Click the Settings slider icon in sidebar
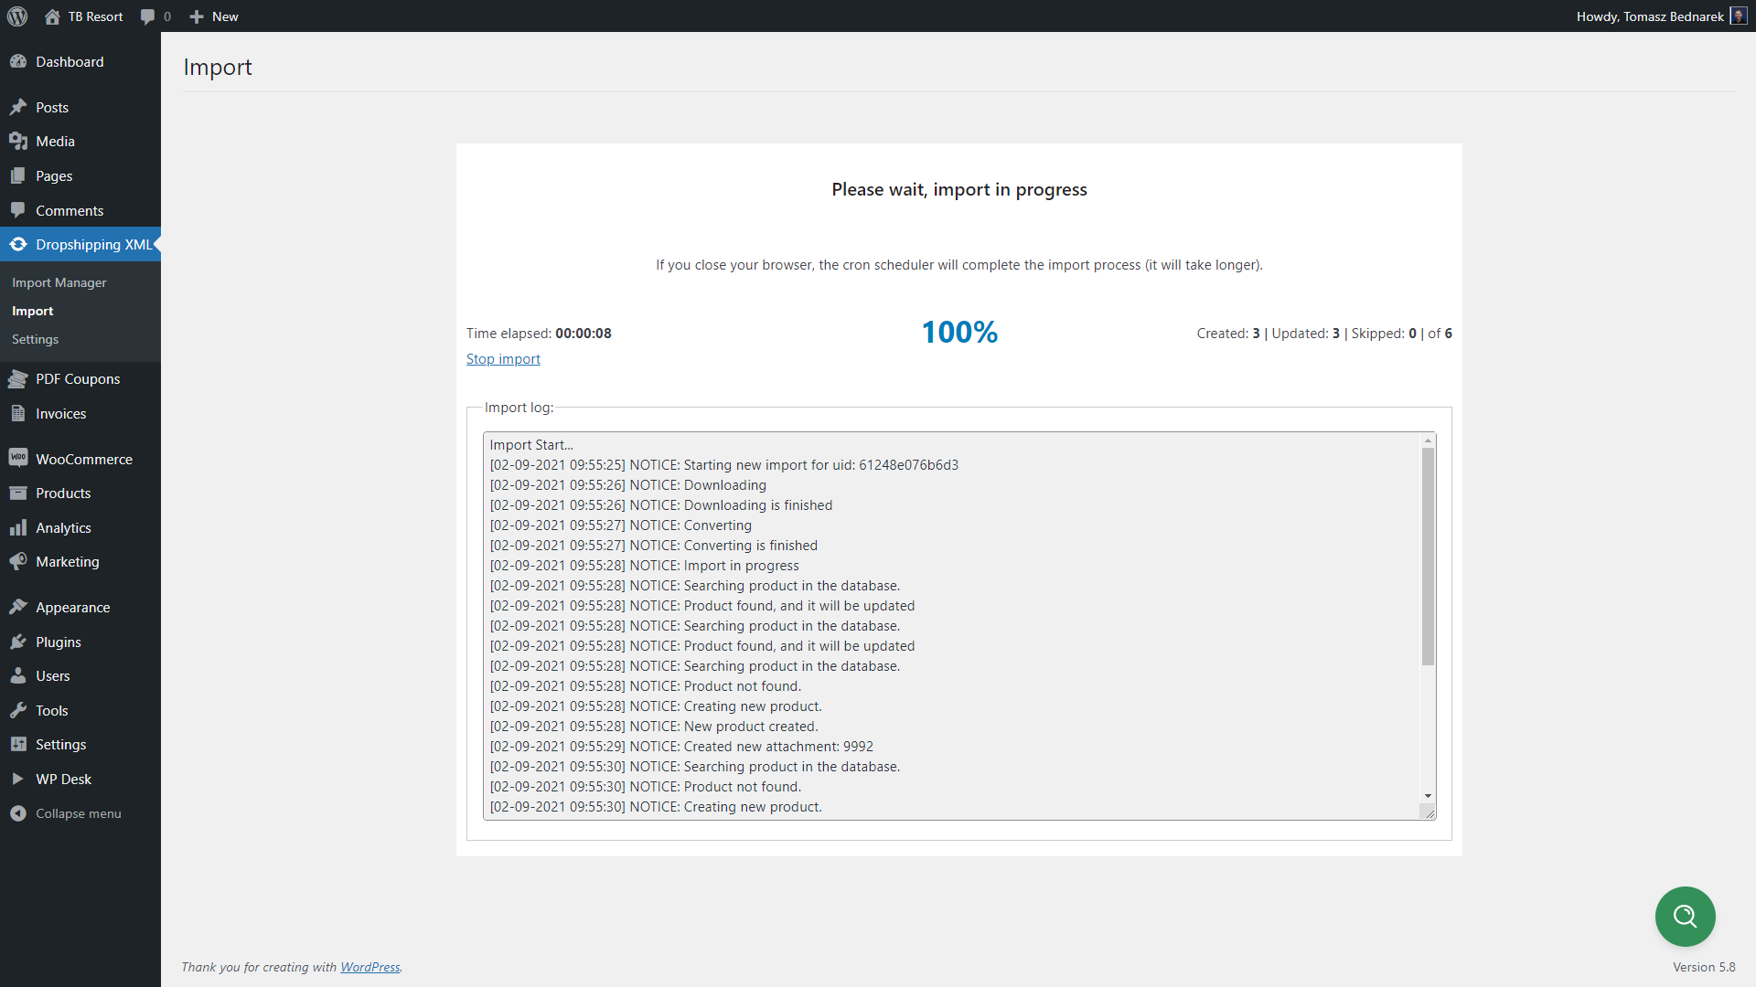 coord(18,744)
